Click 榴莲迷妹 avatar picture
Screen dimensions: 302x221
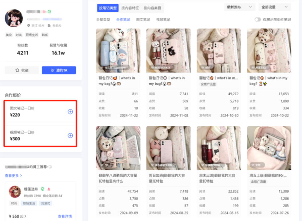(x=15, y=192)
